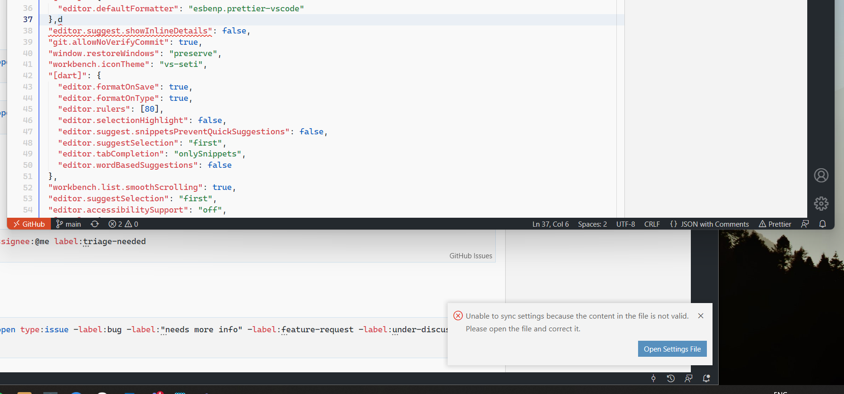Go to line via Ln 37, Col 6
The image size is (844, 394).
pos(550,224)
